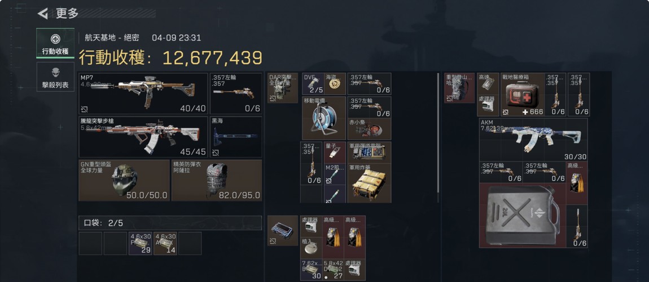Screen dimensions: 649x282
Task: Click the 戰地醫療箱 medical kit icon
Action: coord(523,95)
